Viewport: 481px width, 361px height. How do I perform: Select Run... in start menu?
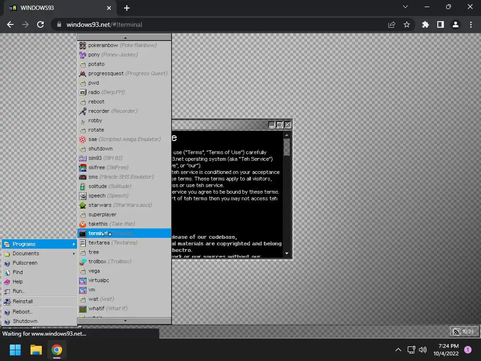tap(39, 291)
